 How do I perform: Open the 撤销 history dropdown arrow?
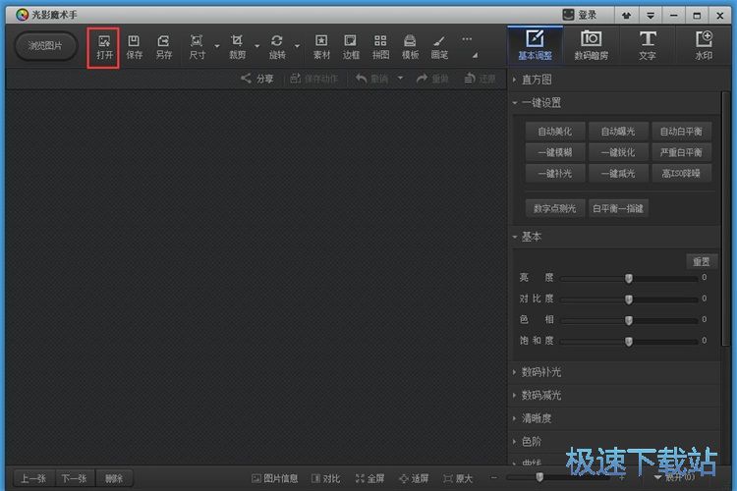[400, 78]
